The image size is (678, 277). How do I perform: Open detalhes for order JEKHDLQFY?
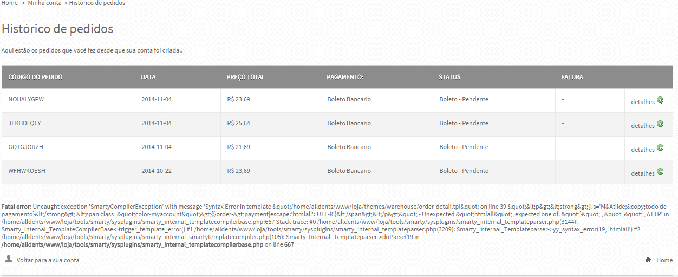coord(643,126)
